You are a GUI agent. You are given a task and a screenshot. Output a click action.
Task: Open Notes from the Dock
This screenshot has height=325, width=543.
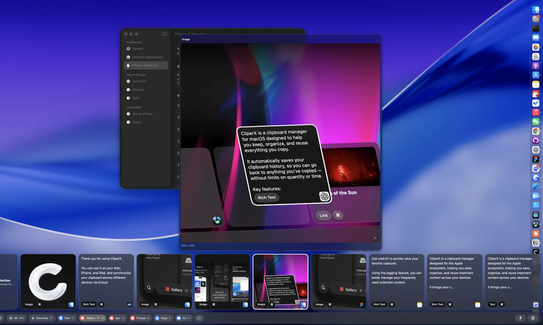pos(536,85)
